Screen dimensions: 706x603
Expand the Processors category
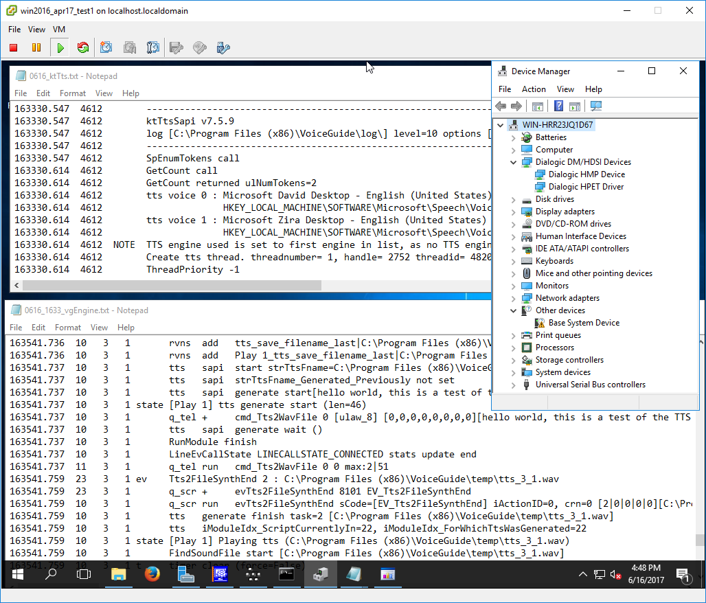coord(513,348)
